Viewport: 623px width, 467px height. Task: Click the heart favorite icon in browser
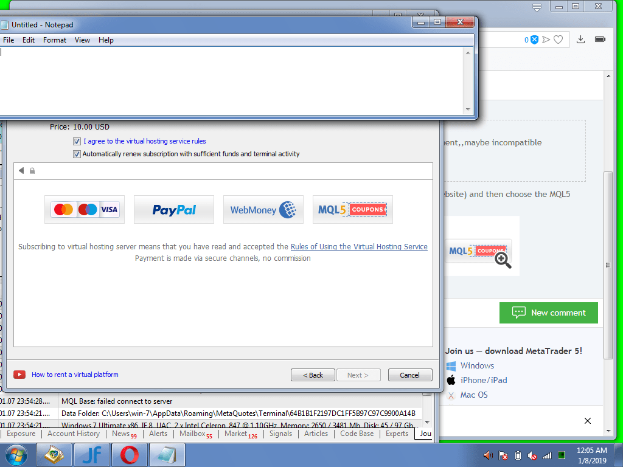559,40
